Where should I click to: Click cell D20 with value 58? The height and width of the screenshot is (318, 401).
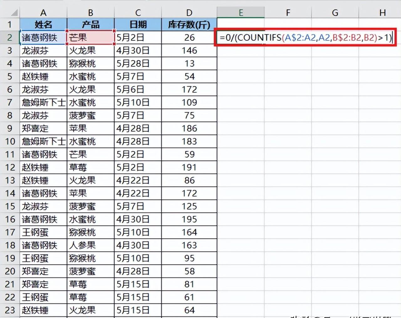(189, 271)
